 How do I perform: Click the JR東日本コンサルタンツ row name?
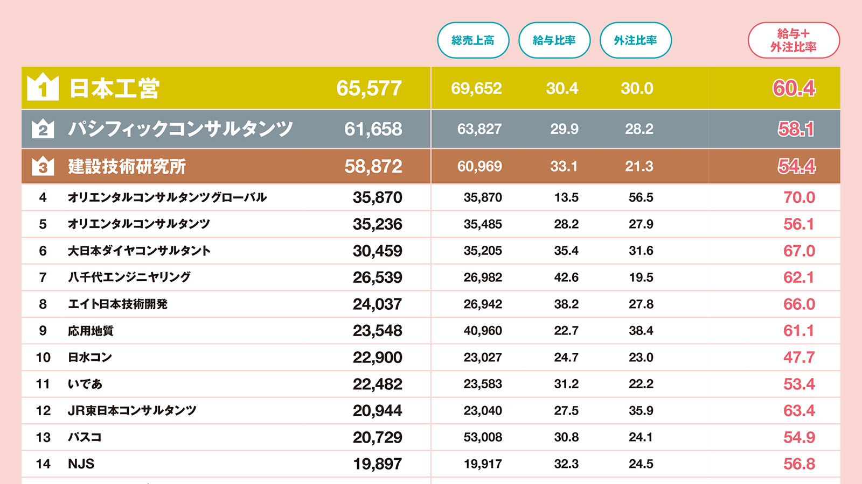pyautogui.click(x=132, y=411)
